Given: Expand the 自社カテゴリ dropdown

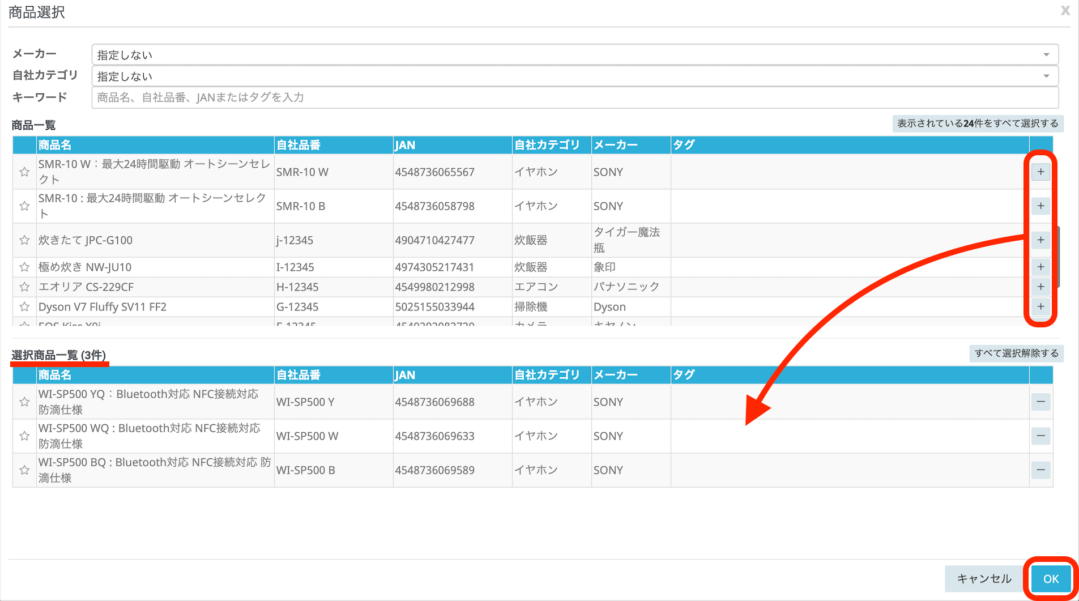Looking at the screenshot, I should click(574, 76).
